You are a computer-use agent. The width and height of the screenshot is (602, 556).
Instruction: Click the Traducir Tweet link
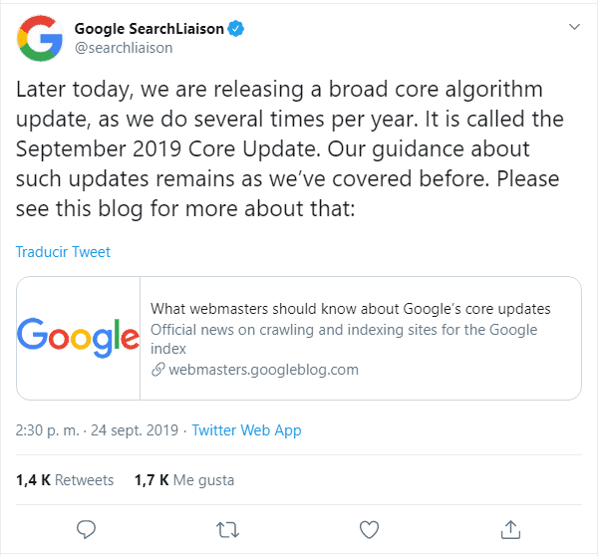[63, 252]
